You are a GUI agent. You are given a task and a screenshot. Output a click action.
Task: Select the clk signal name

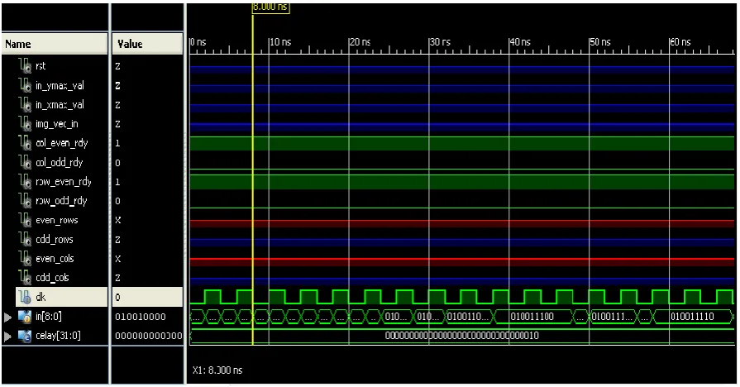click(x=41, y=298)
